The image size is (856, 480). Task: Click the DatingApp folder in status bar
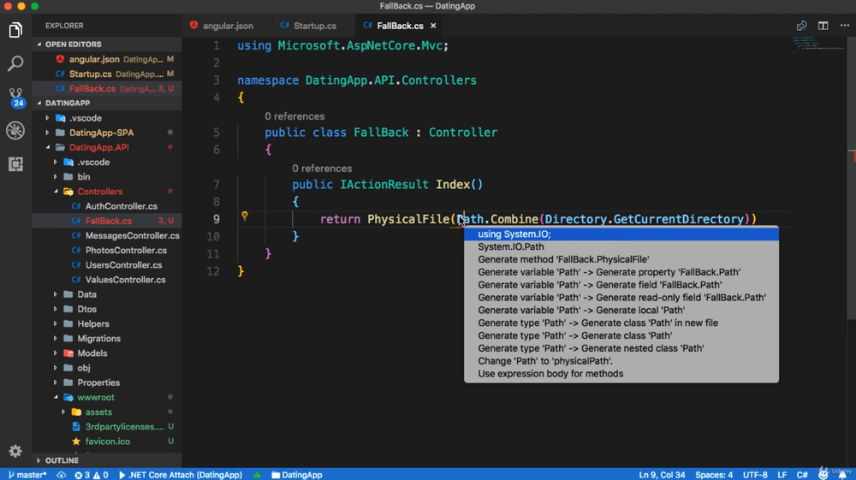[297, 475]
